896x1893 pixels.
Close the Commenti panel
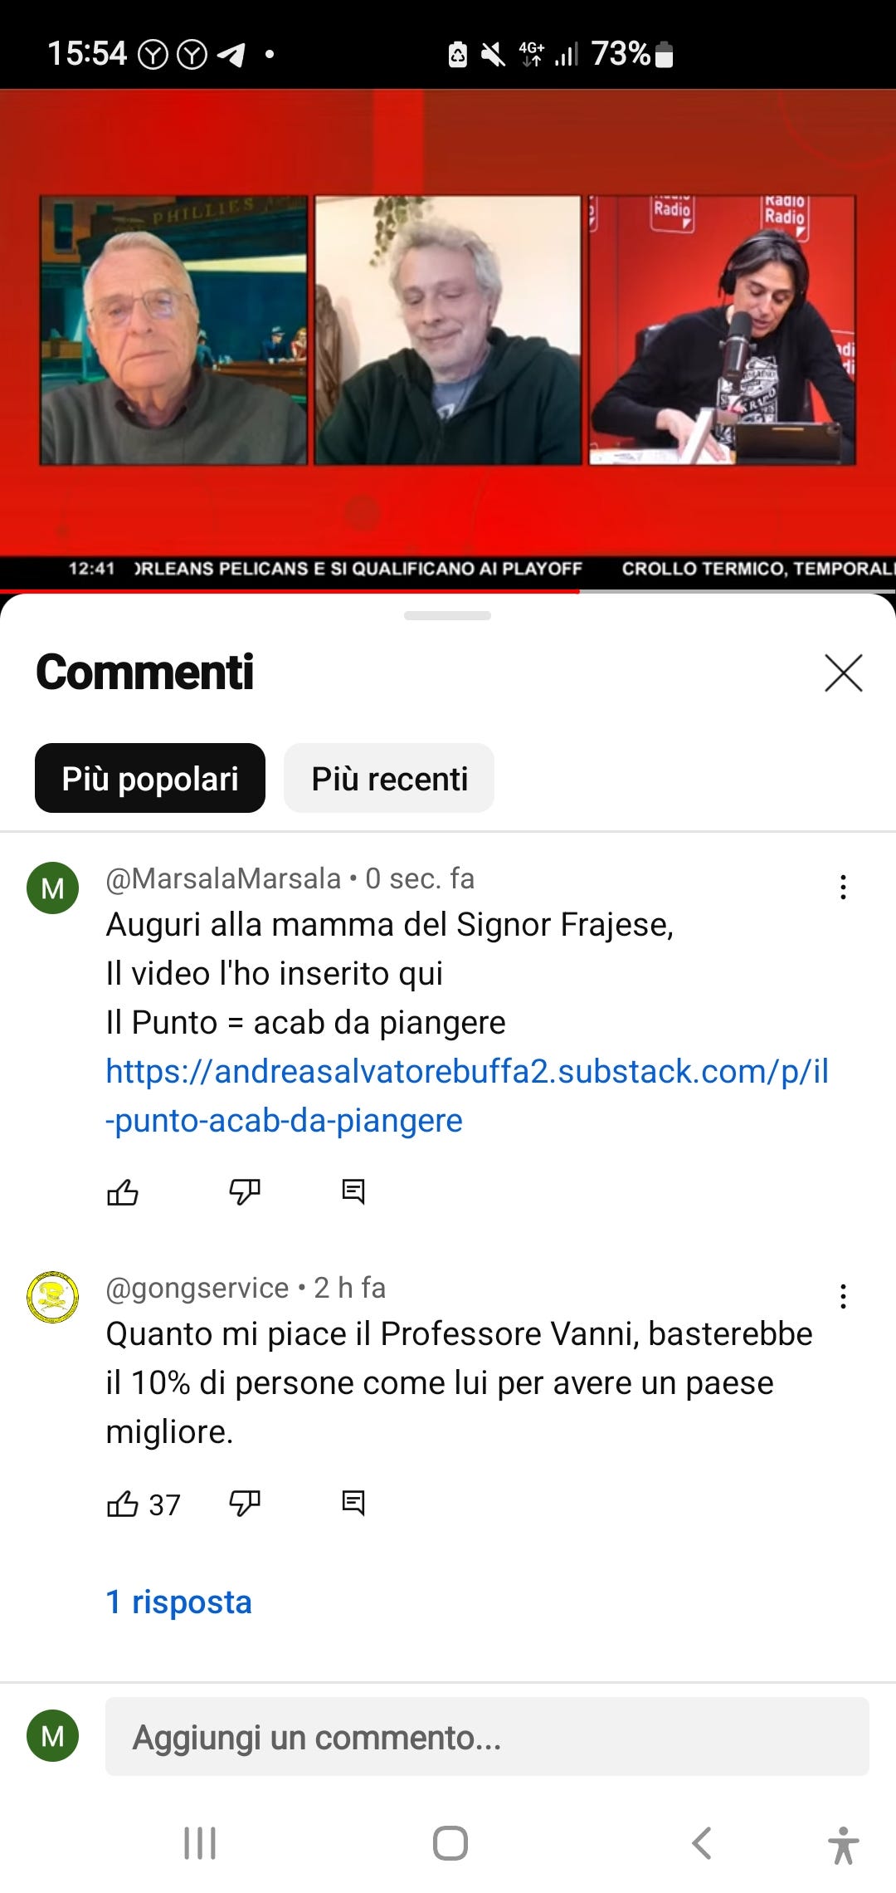844,673
